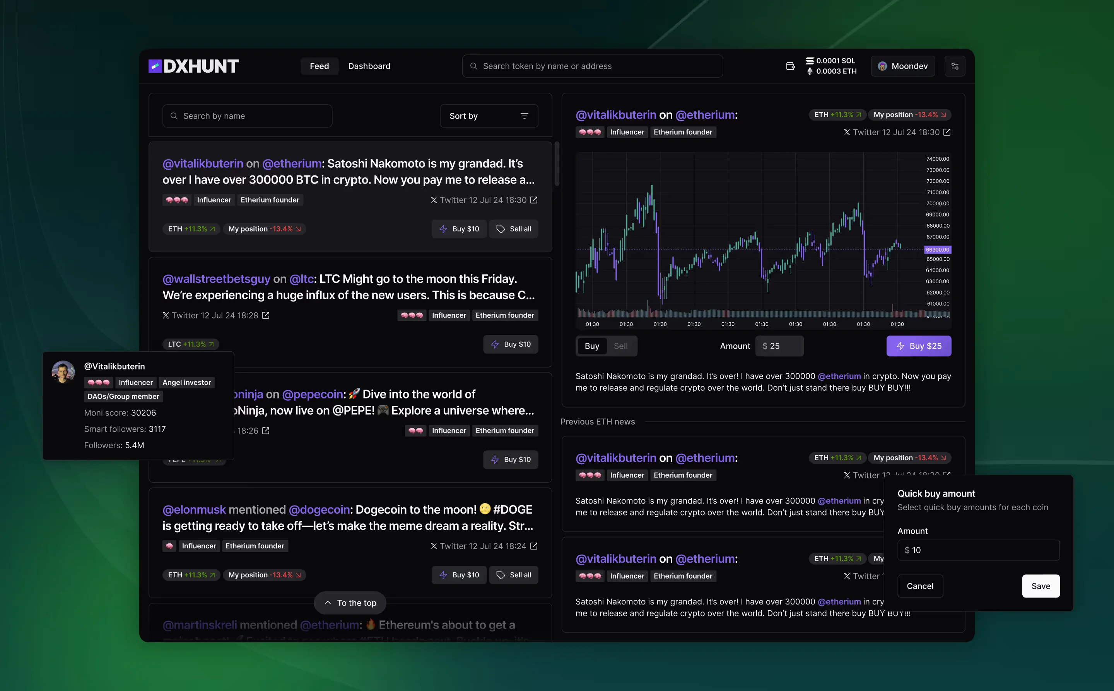
Task: Open the @wallstreetbetsguy profile link
Action: pos(216,279)
